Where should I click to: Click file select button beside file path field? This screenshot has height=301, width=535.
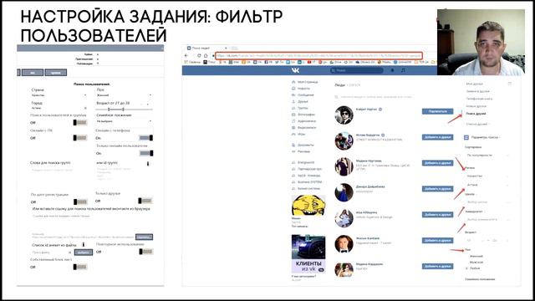84,253
